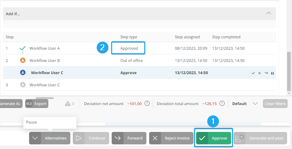Click the grey user icon in step 3

click(23, 85)
